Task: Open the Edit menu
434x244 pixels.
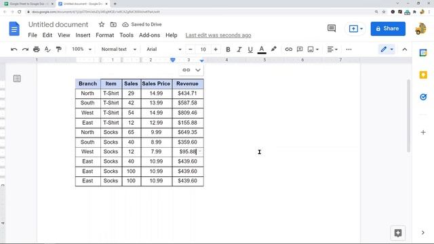Action: pyautogui.click(x=47, y=35)
